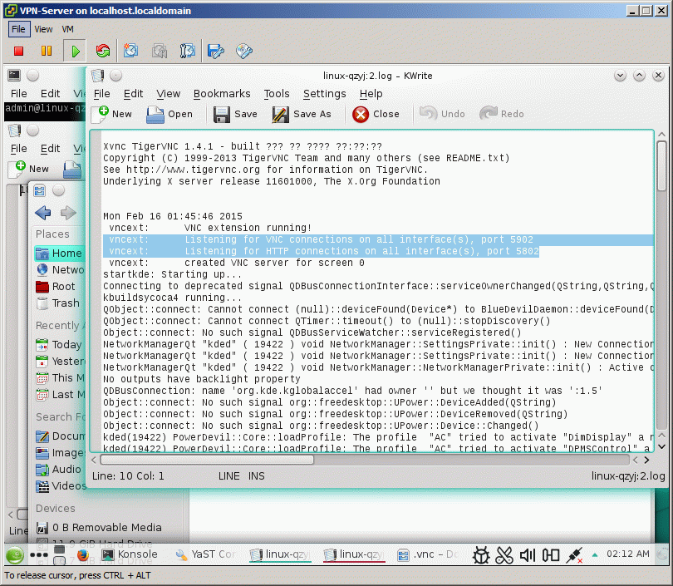The height and width of the screenshot is (586, 673).
Task: Click the red power off VM button
Action: (18, 51)
